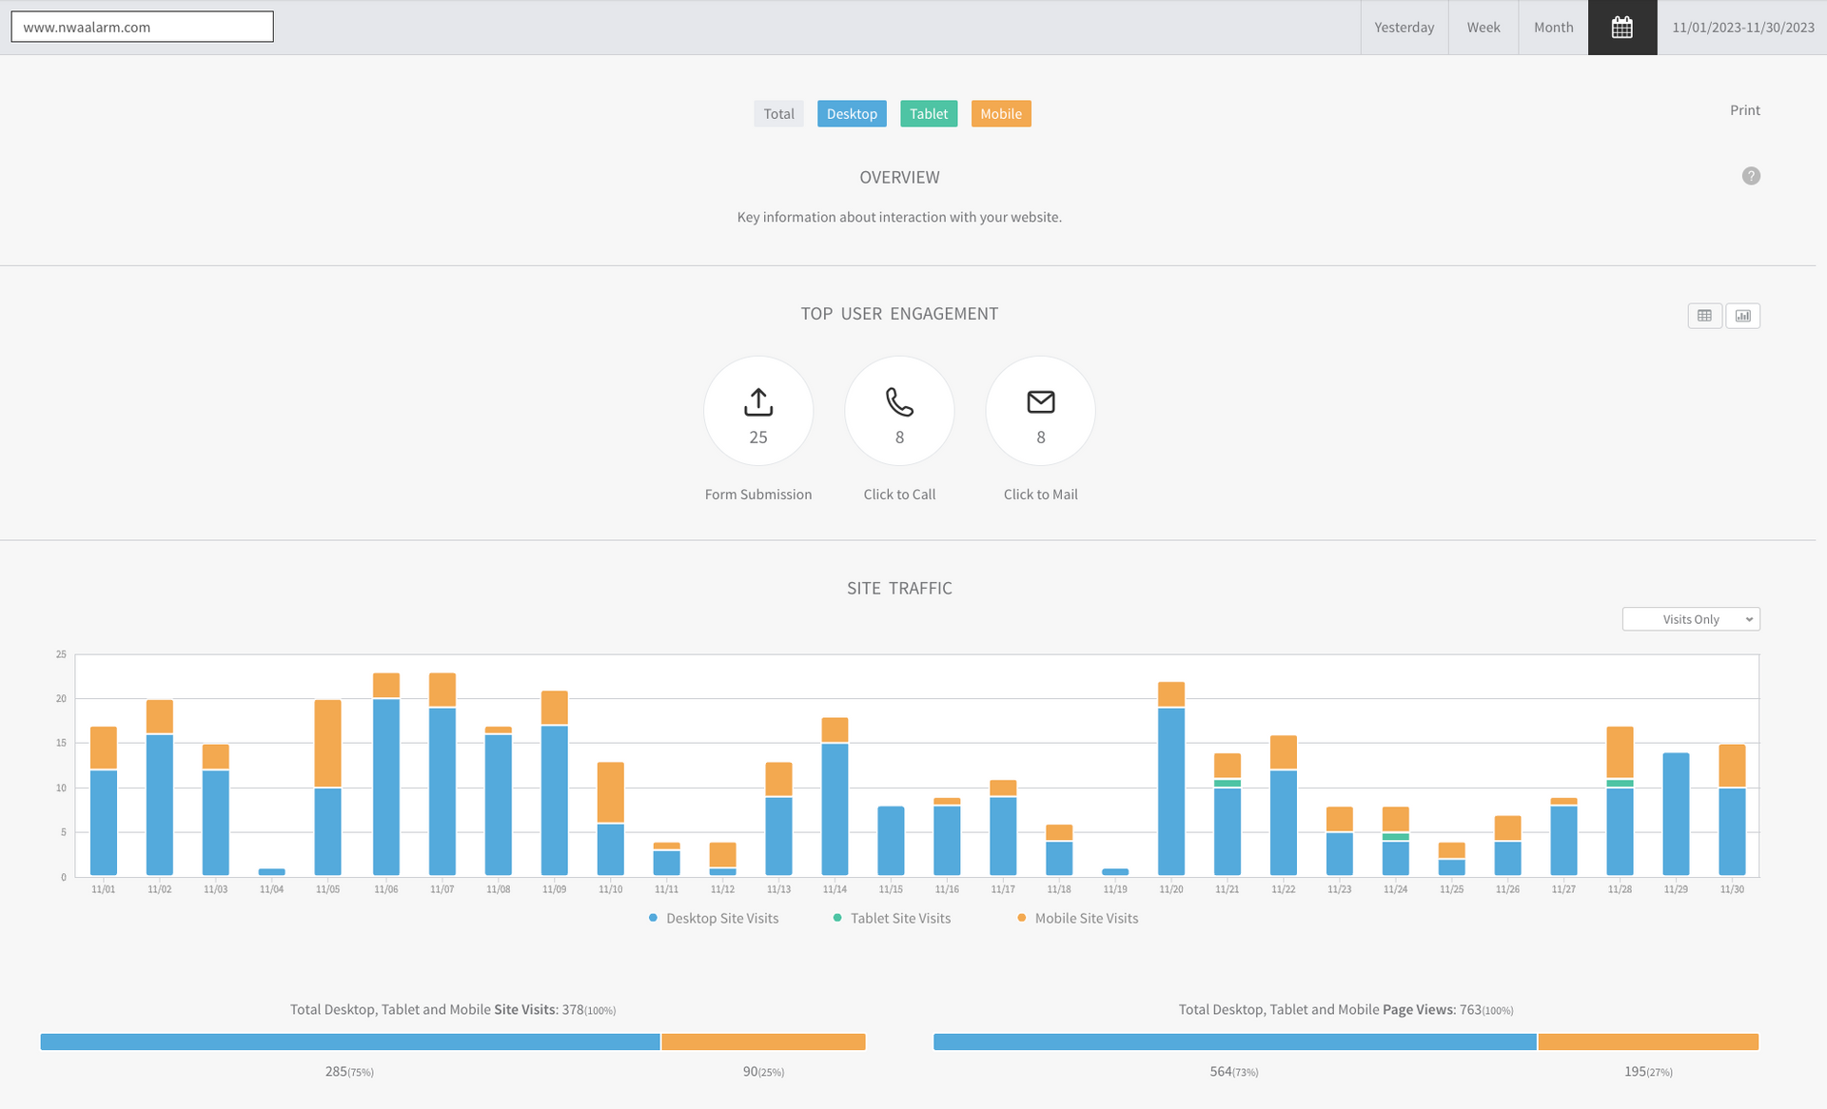
Task: Click the website URL input field
Action: tap(142, 27)
